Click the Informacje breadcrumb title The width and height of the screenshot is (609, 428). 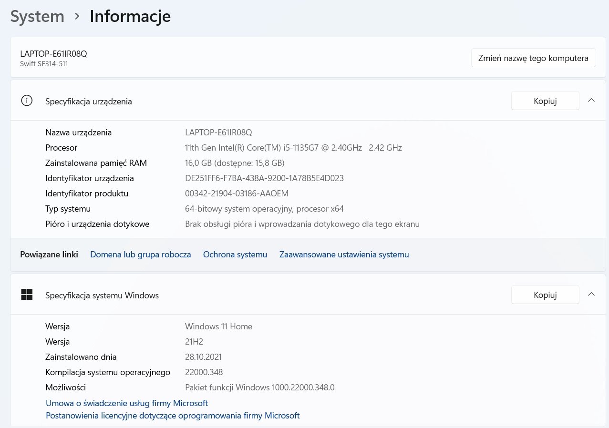(130, 16)
